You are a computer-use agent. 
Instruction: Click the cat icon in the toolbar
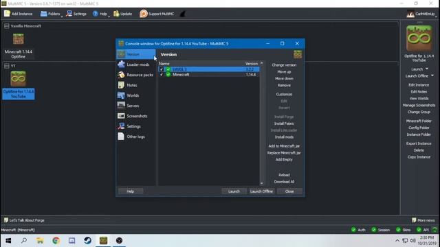[182, 14]
